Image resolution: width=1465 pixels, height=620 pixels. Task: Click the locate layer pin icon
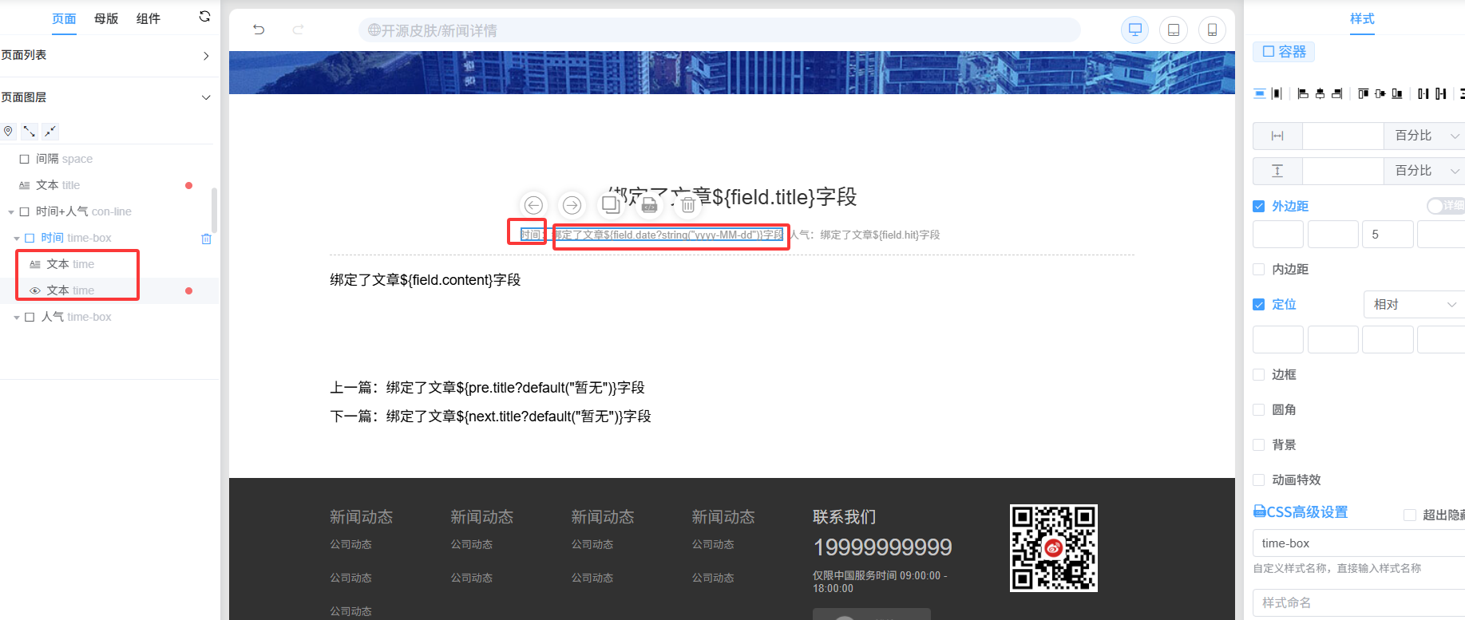[9, 132]
